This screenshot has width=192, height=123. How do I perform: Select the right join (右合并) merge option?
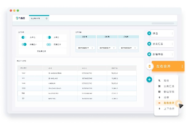55,37
